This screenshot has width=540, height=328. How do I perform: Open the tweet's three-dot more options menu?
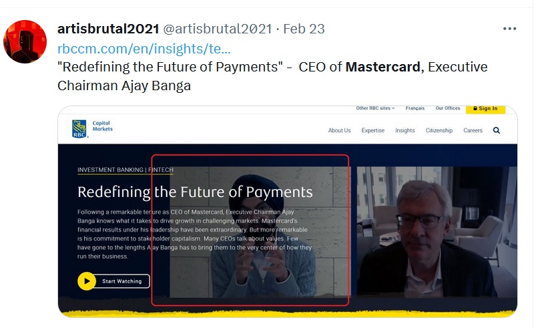pyautogui.click(x=509, y=29)
